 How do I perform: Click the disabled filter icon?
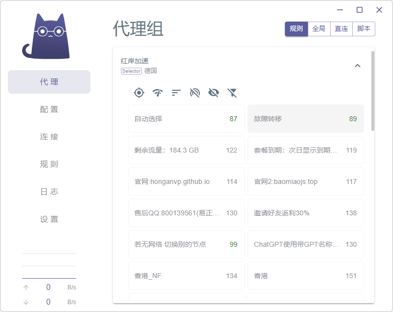coord(232,92)
